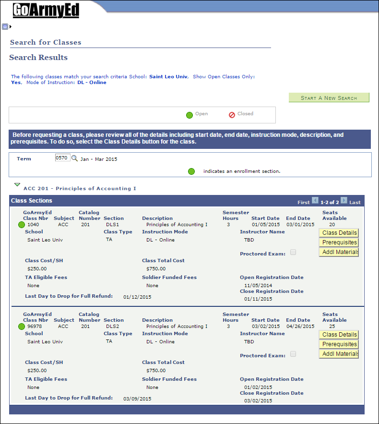
Task: Toggle Proctored Exam checkbox for section DLS1
Action: click(293, 252)
